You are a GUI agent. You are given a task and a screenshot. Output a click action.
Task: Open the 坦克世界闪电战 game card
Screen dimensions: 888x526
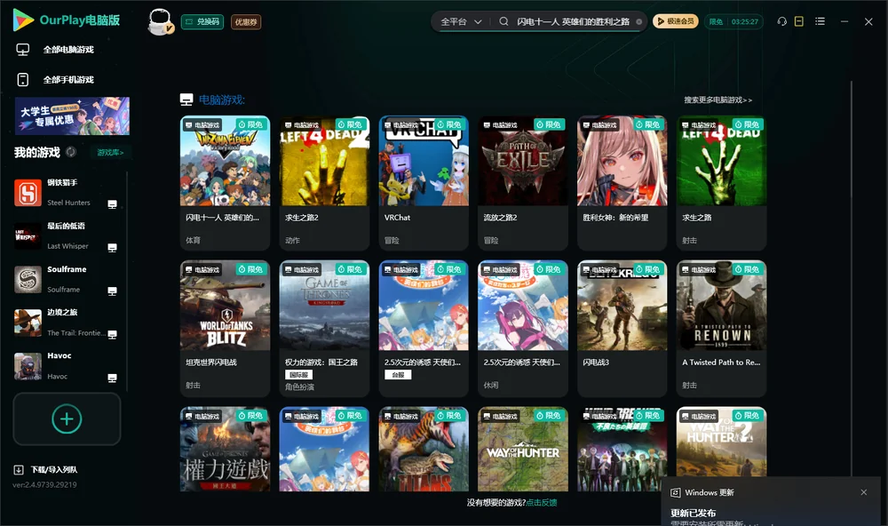click(225, 328)
